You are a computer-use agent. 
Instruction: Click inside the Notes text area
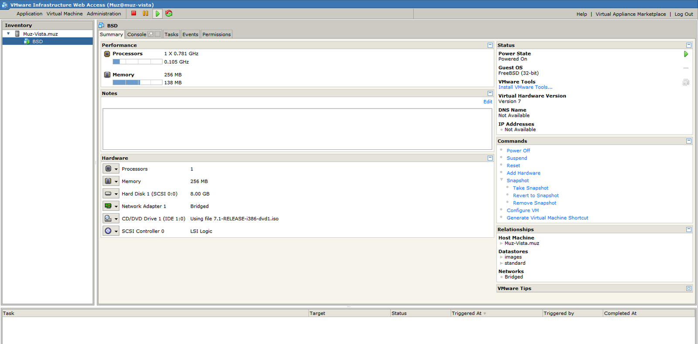tap(297, 129)
